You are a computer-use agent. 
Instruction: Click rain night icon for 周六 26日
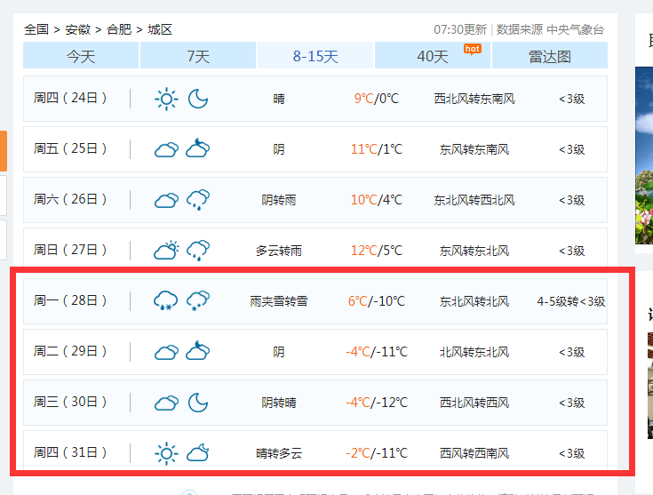(x=198, y=200)
